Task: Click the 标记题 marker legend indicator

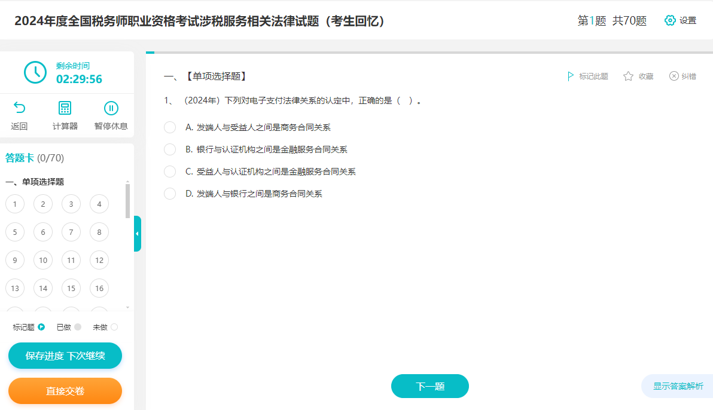Action: [x=41, y=327]
